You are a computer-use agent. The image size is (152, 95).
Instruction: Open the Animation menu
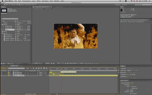pos(45,1)
